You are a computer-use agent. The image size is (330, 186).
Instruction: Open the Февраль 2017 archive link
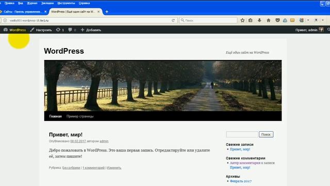pos(241,181)
